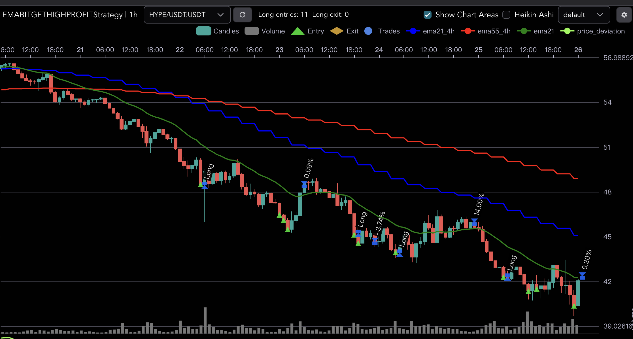Toggle price_deviation legend entry
This screenshot has width=633, height=339.
pyautogui.click(x=601, y=31)
